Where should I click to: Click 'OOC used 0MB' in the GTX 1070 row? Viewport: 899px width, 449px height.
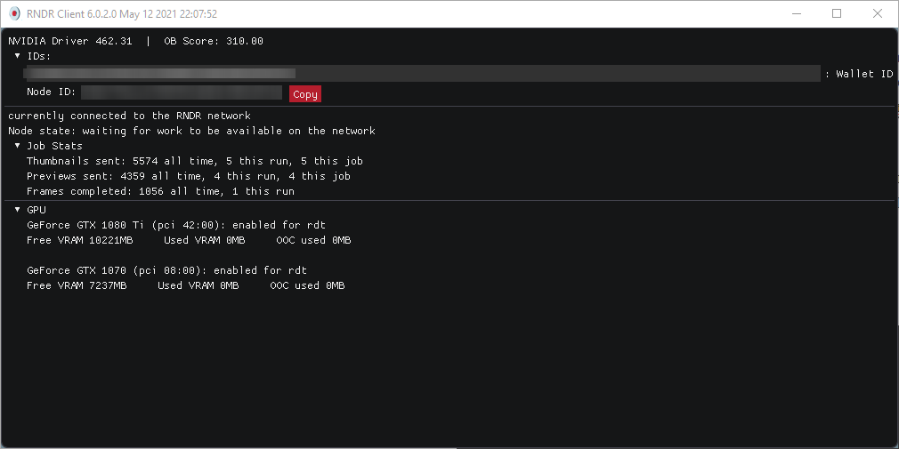307,285
